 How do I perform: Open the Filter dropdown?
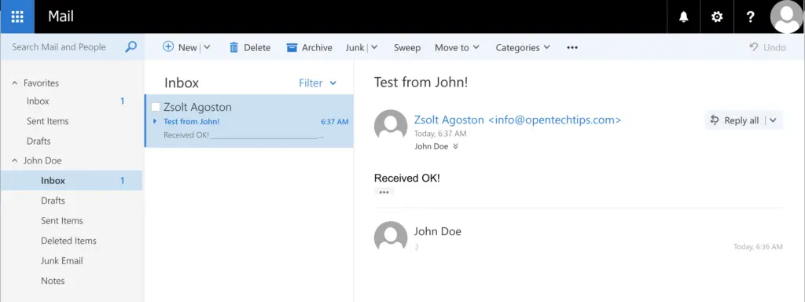click(x=318, y=83)
